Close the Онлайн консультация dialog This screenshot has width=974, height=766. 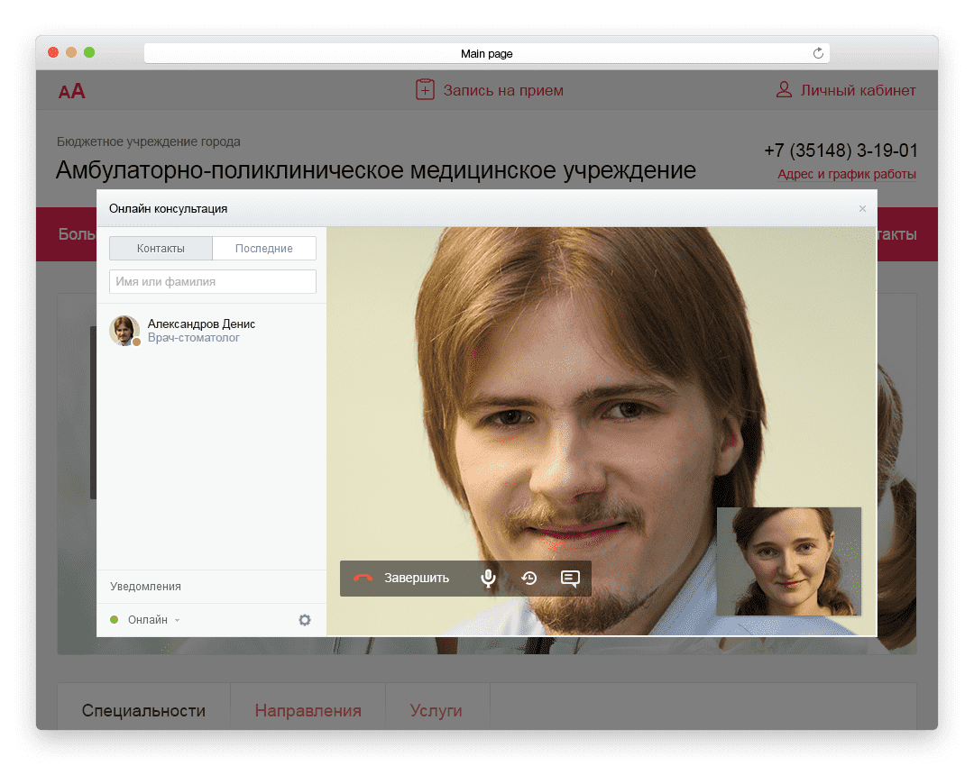tap(862, 208)
